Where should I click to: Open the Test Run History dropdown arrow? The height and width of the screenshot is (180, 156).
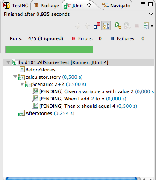(x=152, y=26)
